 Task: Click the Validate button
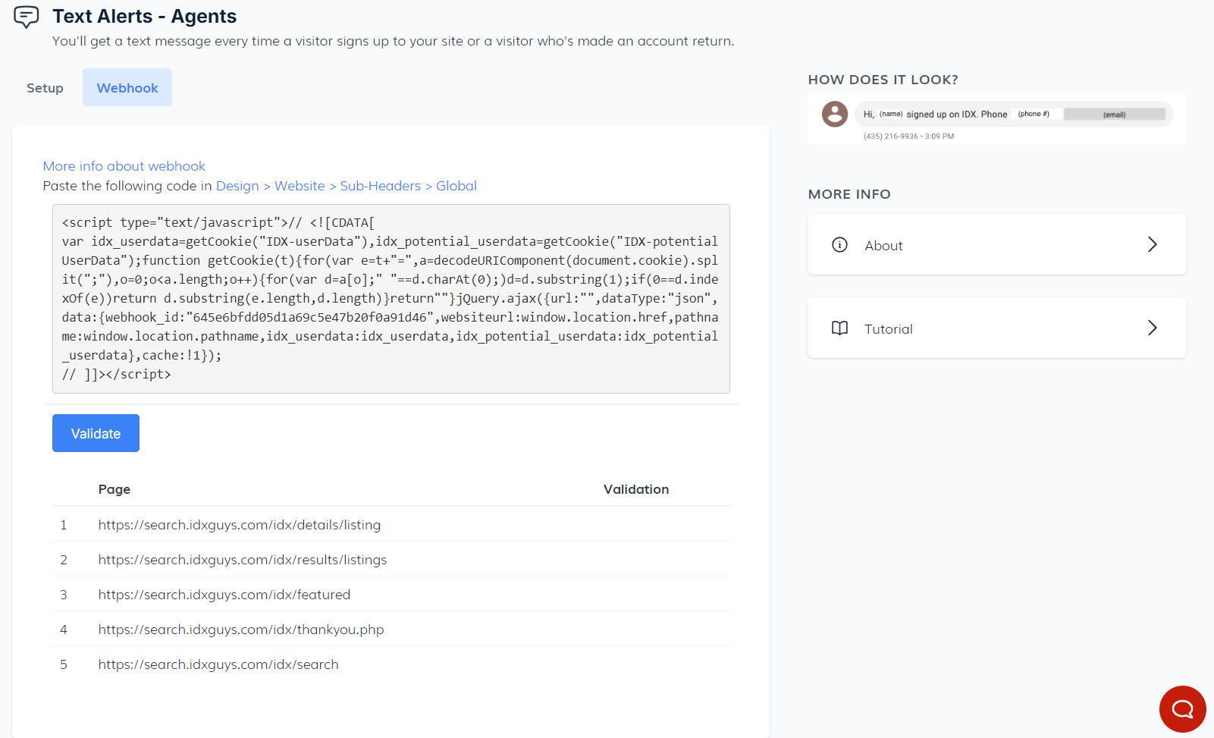pyautogui.click(x=96, y=433)
